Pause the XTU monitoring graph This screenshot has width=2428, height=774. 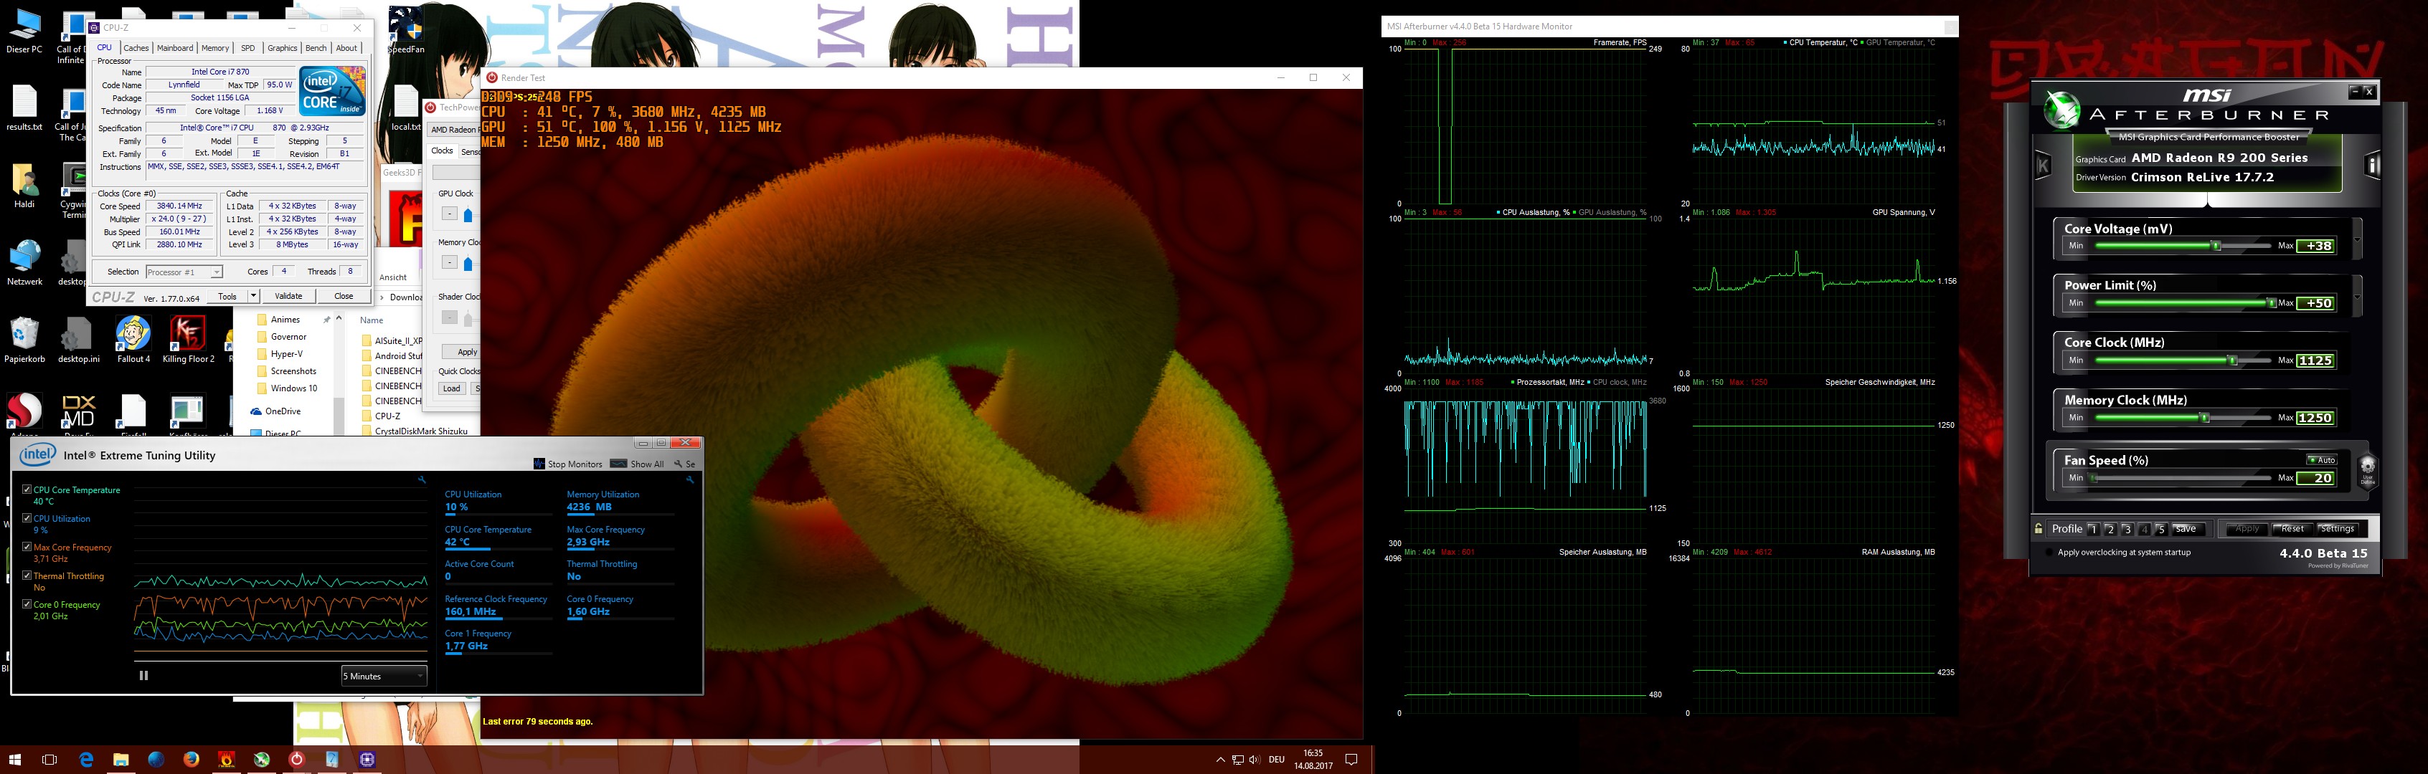tap(143, 675)
